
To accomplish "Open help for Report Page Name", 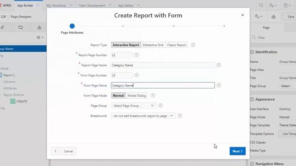I will [x=219, y=65].
